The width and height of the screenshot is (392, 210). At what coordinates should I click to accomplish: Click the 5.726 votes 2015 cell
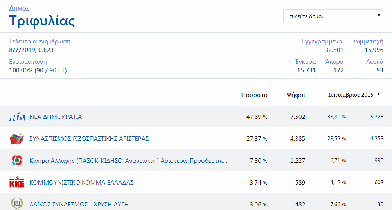377,117
